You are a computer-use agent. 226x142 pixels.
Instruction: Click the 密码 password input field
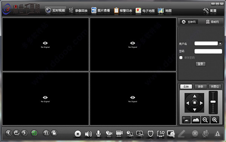coord(208,51)
